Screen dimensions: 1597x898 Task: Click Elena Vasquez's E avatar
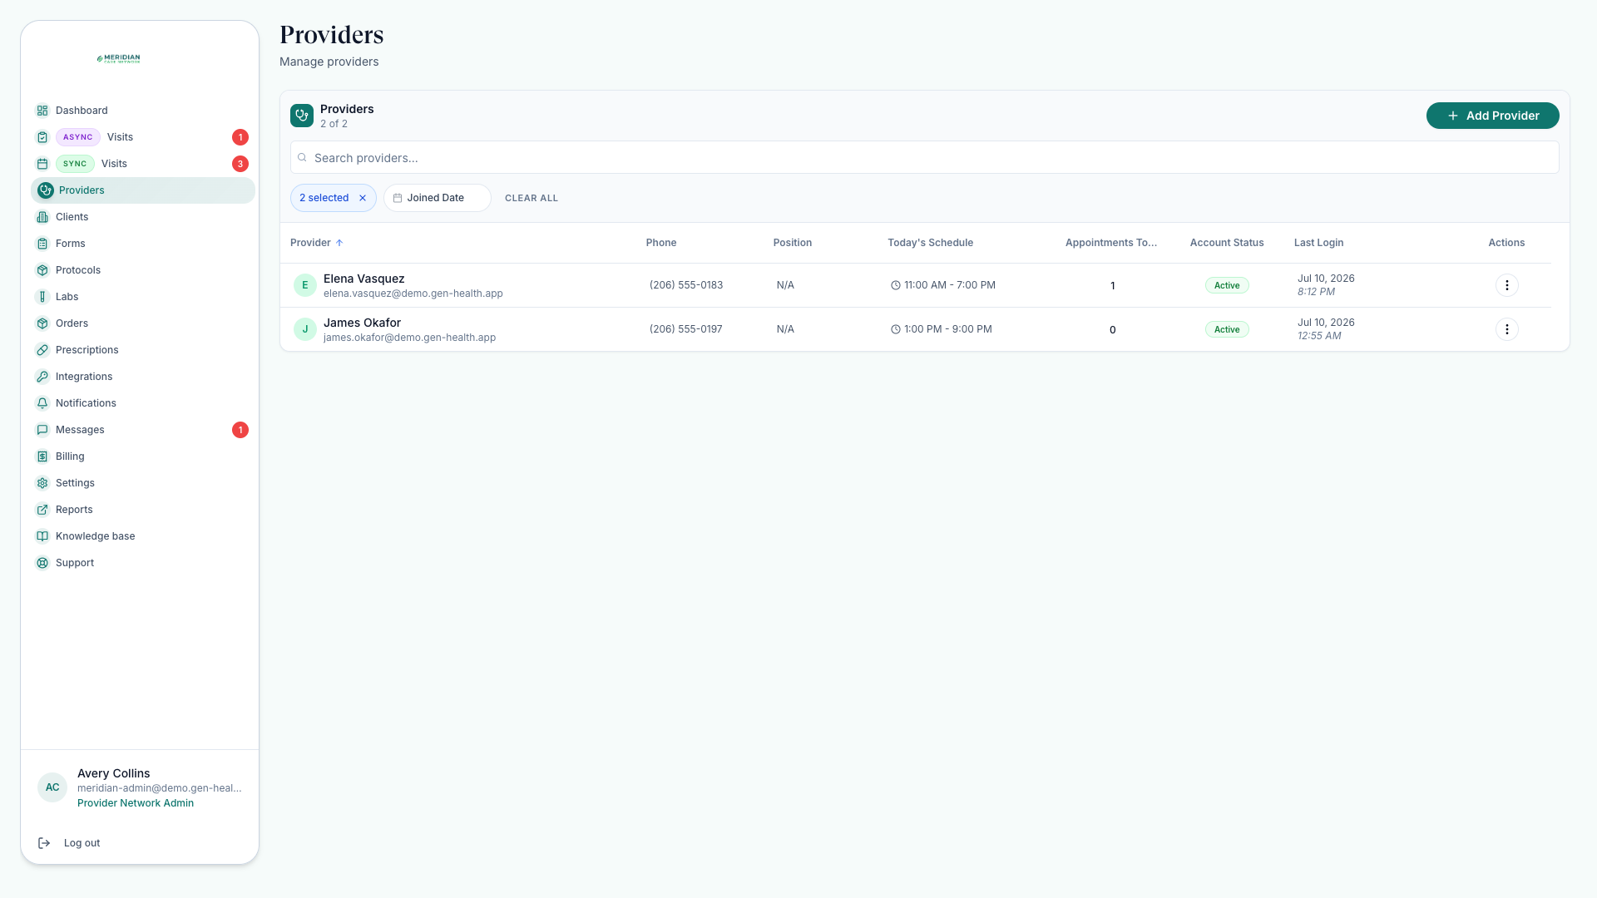(x=305, y=285)
